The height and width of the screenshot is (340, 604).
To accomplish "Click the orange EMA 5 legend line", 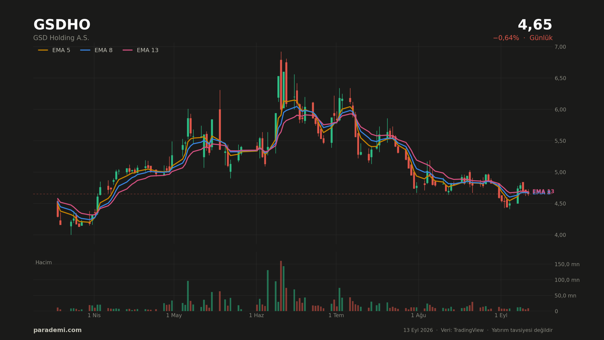I will [43, 50].
